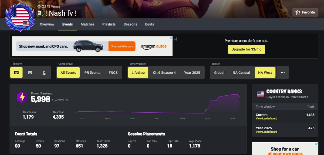Open View Leaderboard under Current
This screenshot has width=324, height=155.
tap(266, 119)
